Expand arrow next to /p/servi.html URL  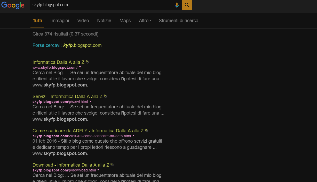90,101
